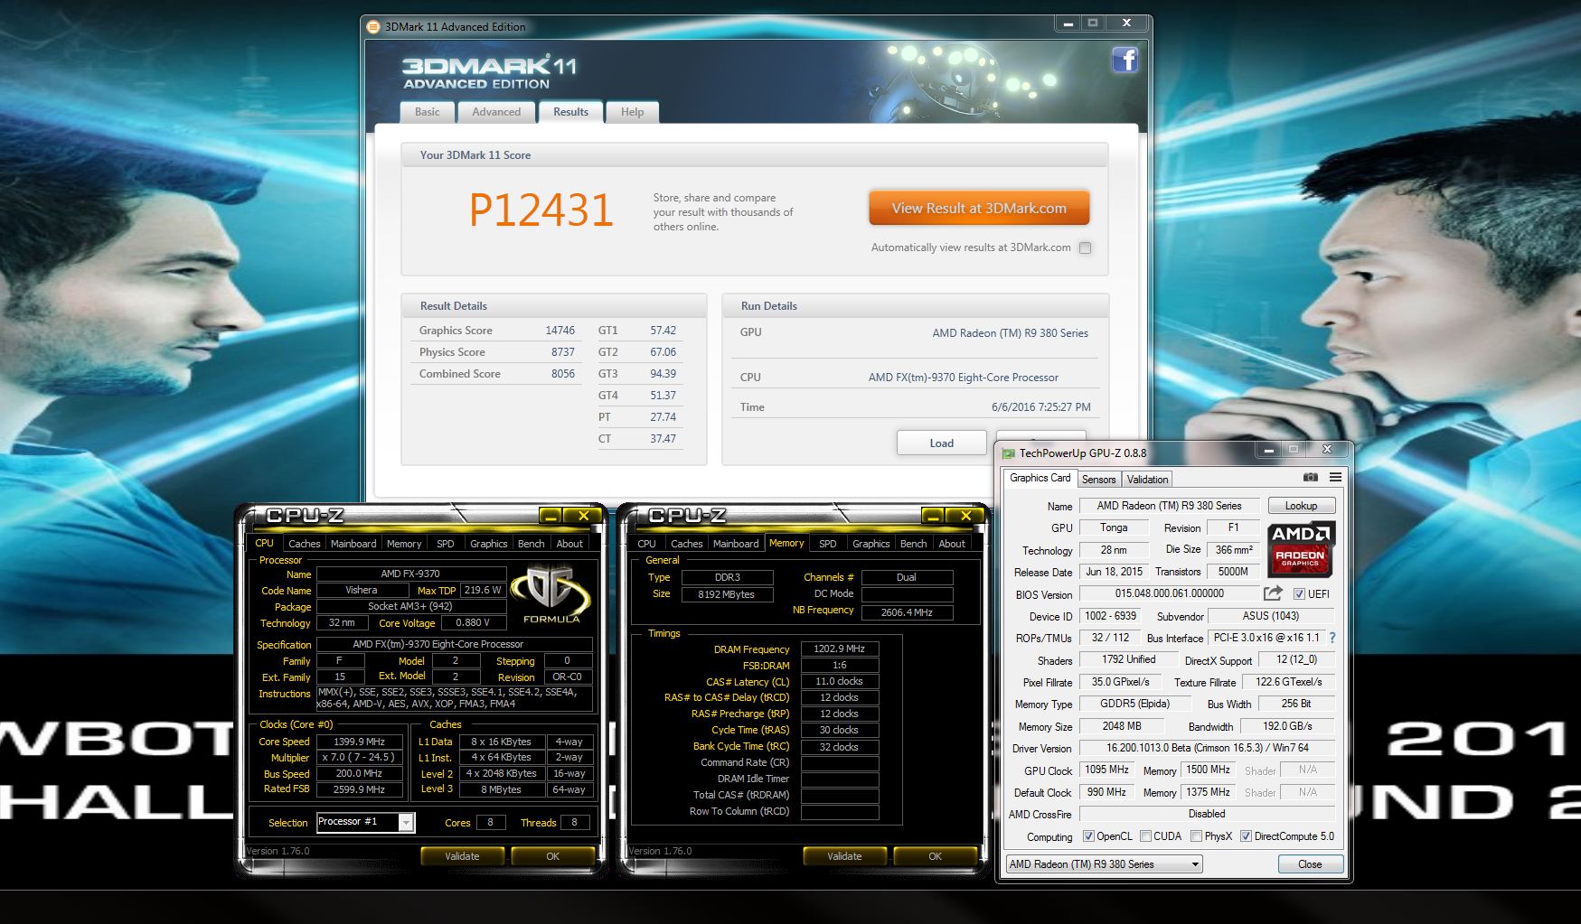
Task: Open About tab in CPU-Z Memory window
Action: click(952, 544)
